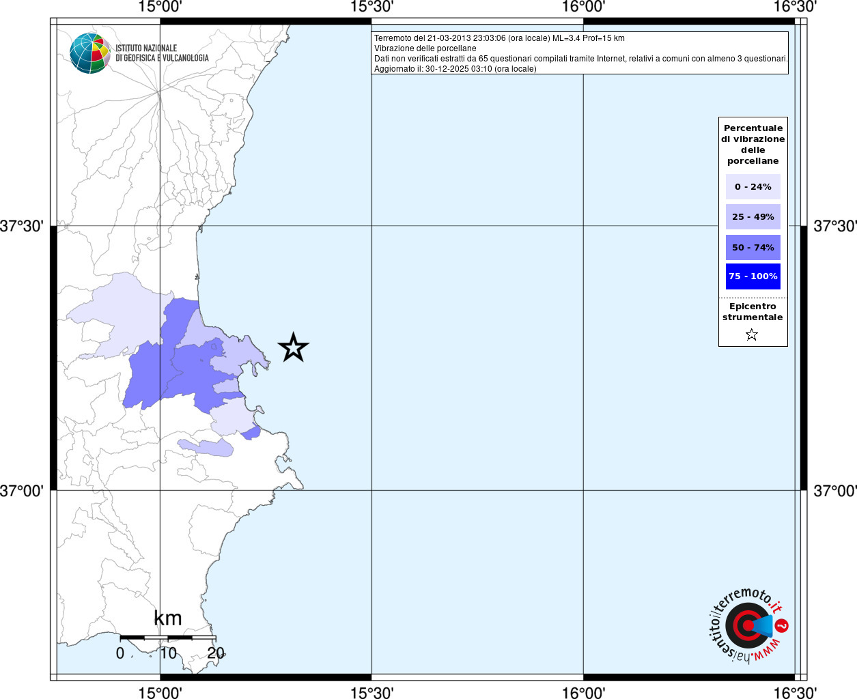Select the 25 - 49% legend swatch
857x699 pixels.
753,217
